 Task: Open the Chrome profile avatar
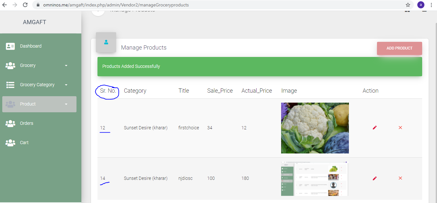point(421,5)
